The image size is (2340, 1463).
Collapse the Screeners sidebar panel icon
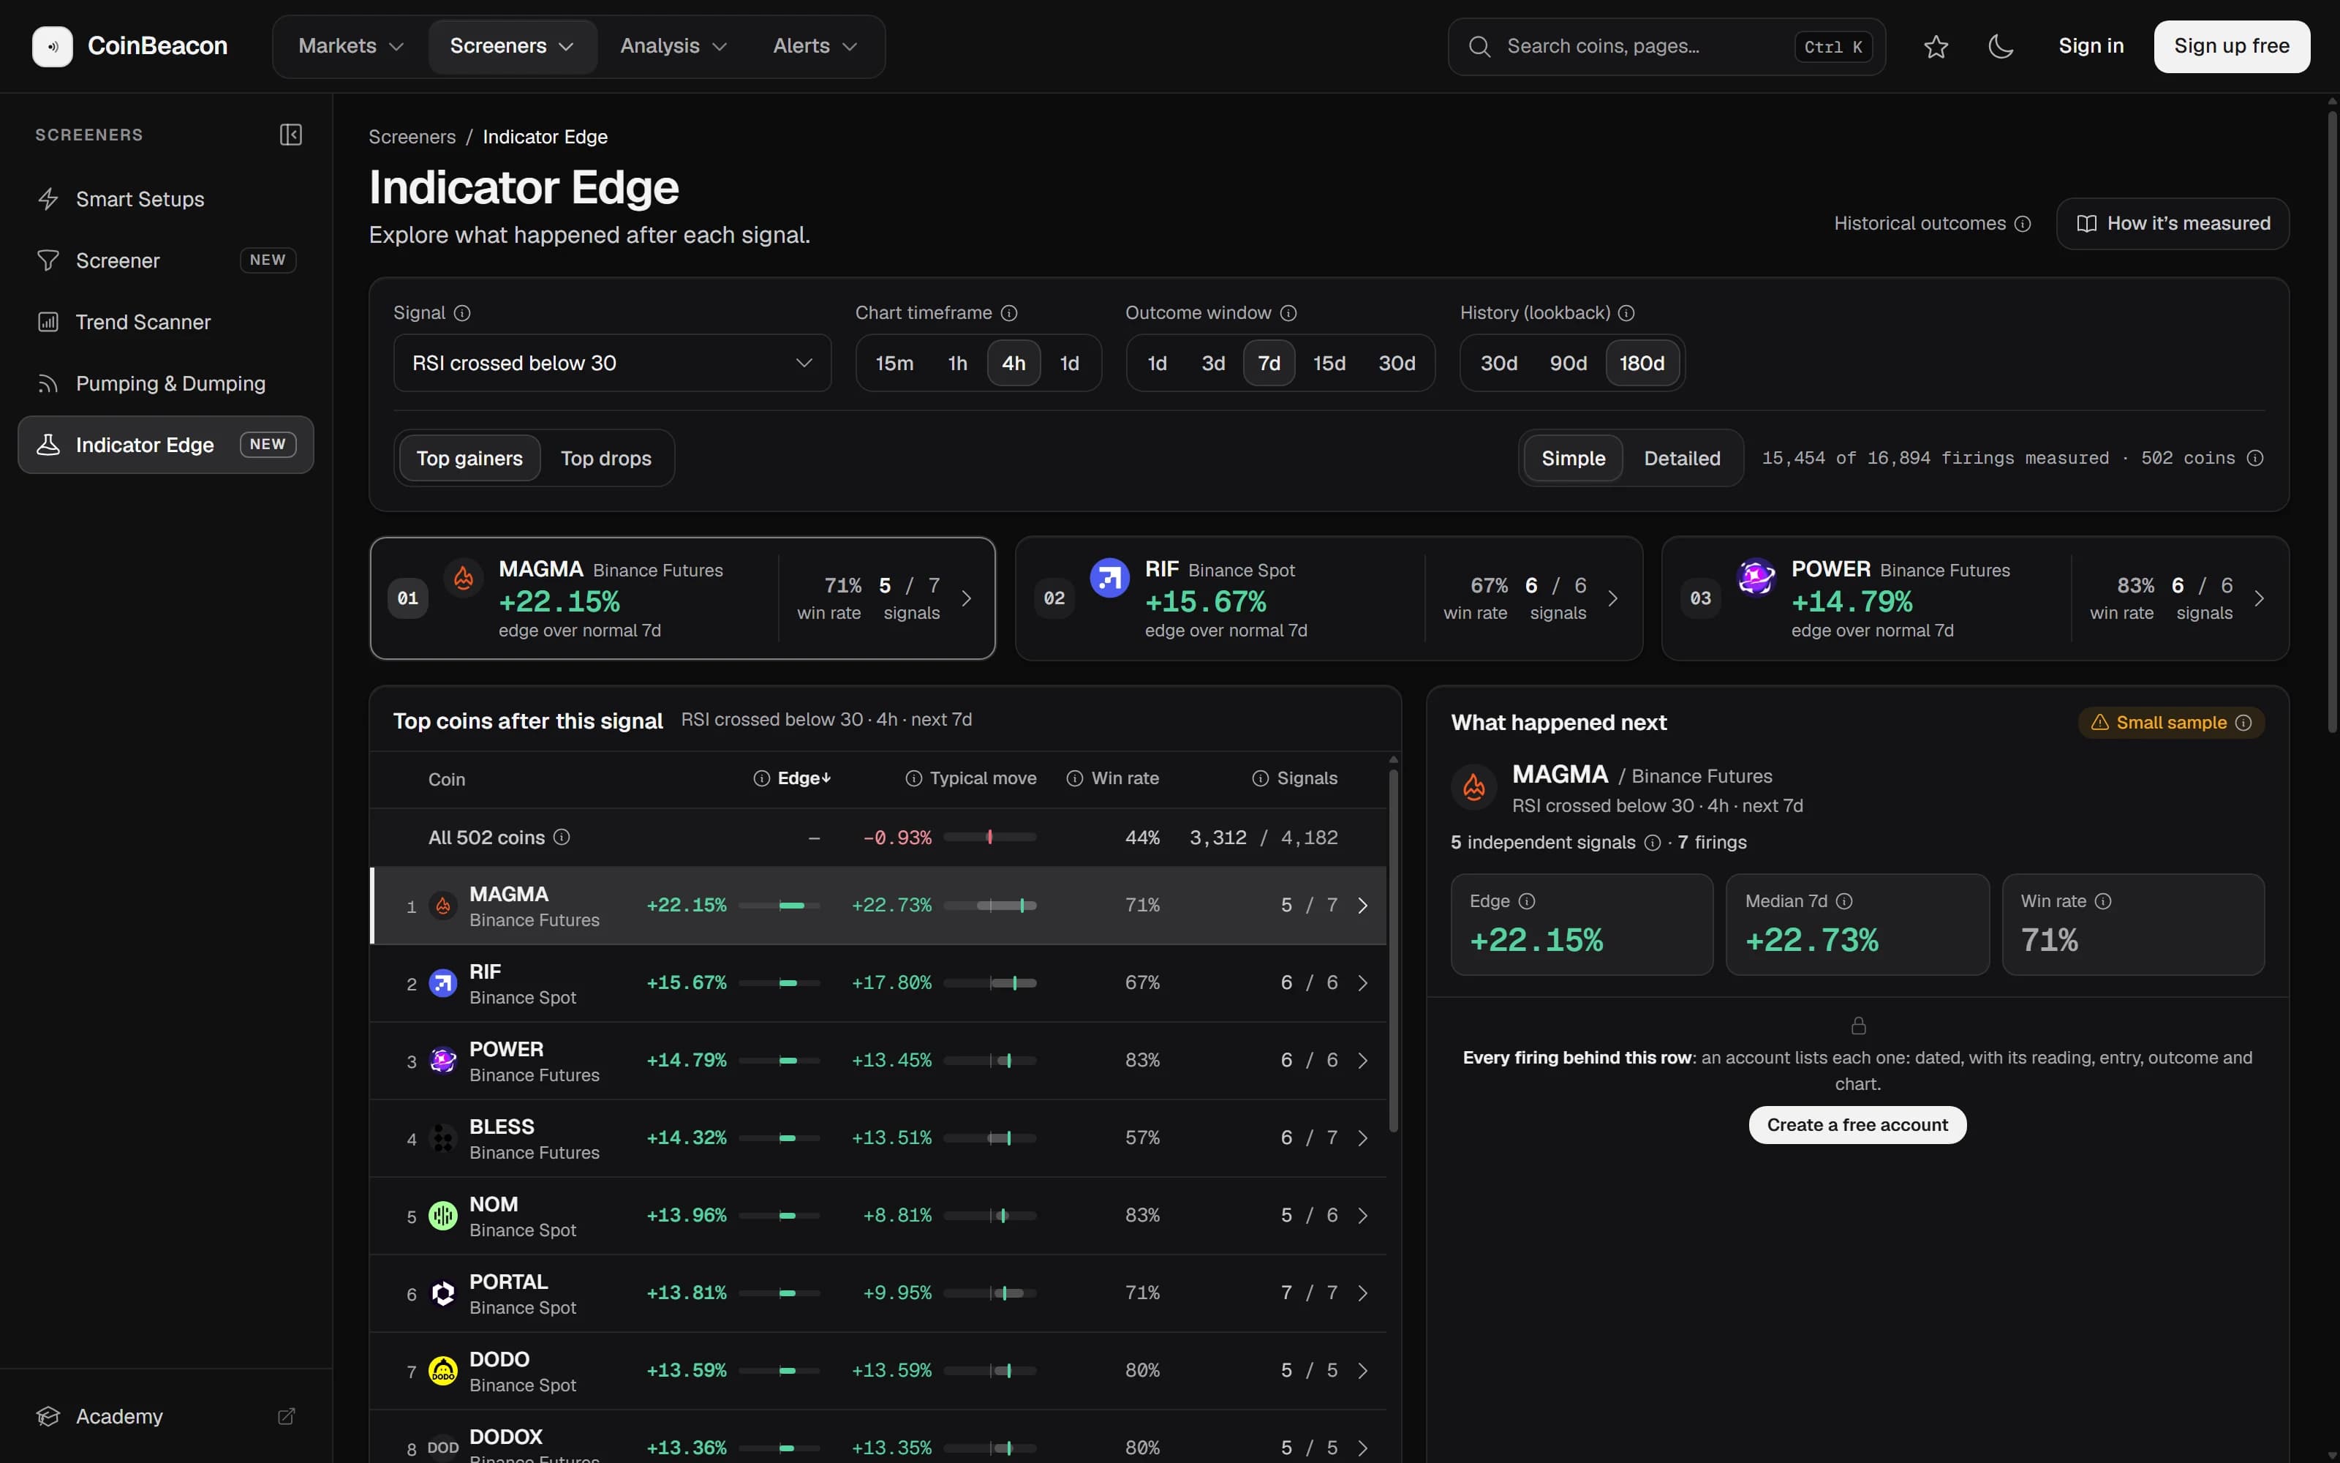click(x=291, y=135)
